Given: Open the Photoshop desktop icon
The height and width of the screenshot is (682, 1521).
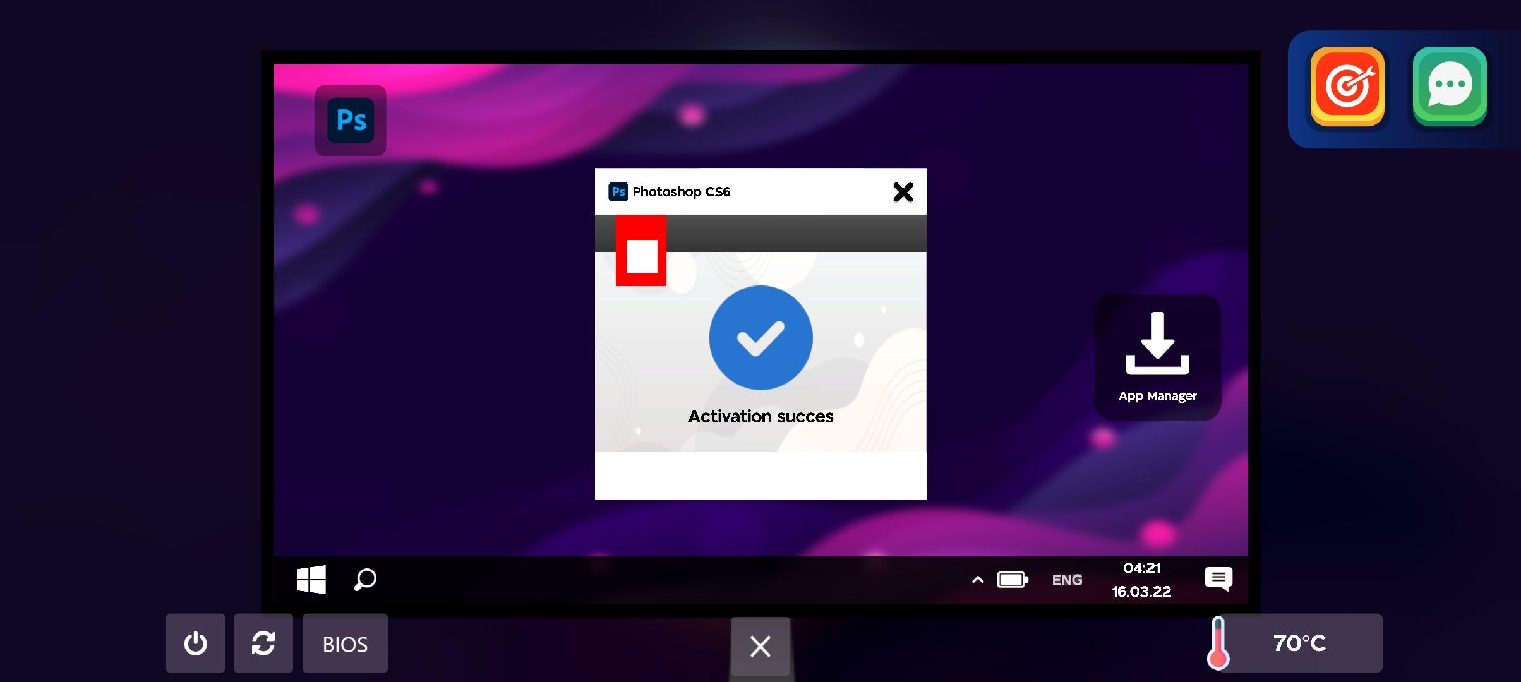Looking at the screenshot, I should [351, 120].
